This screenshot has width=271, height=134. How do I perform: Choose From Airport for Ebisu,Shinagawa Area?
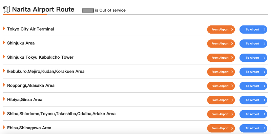[221, 128]
